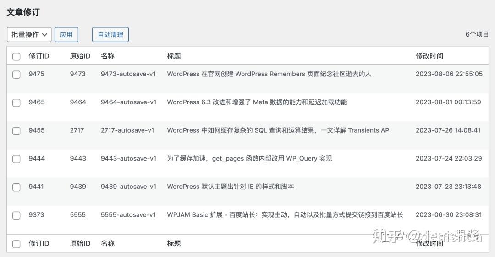Click the name 9443-autosave-v1
495x257 pixels.
pyautogui.click(x=128, y=158)
